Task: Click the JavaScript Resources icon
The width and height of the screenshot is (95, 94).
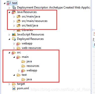Action: 14,34
